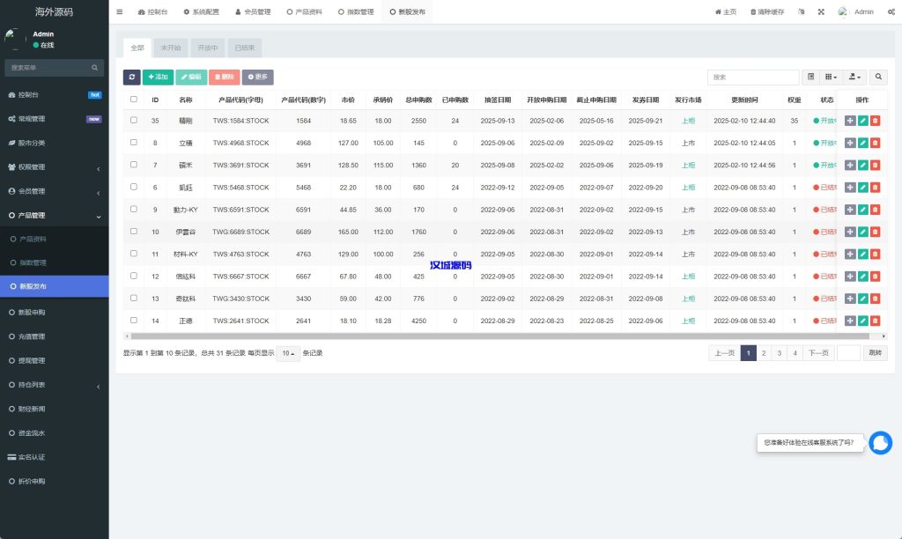Viewport: 902px width, 539px height.
Task: Open the live chat support bubble icon
Action: [x=880, y=443]
